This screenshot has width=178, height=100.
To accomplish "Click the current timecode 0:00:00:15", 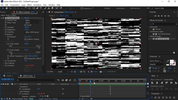I will pos(8,79).
